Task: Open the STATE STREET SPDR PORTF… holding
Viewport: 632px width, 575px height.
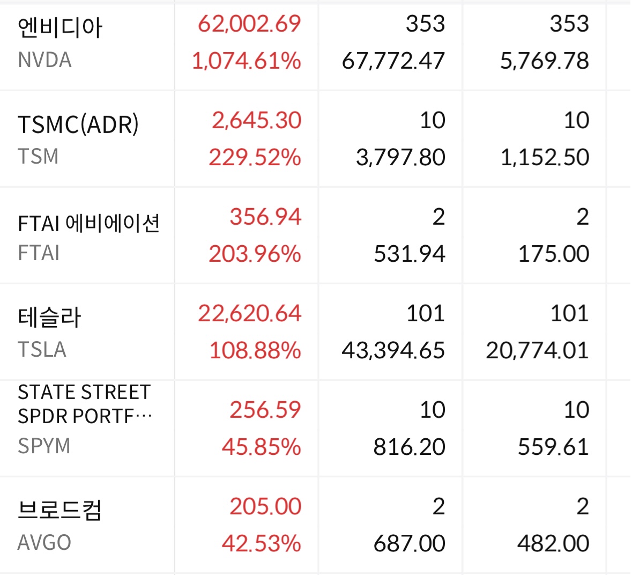Action: point(84,404)
